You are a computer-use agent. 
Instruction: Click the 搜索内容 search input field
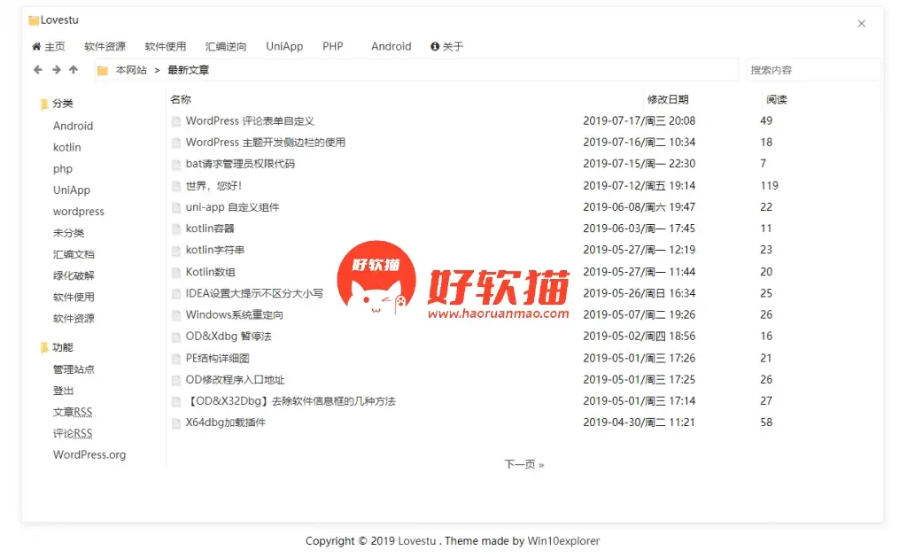[812, 70]
